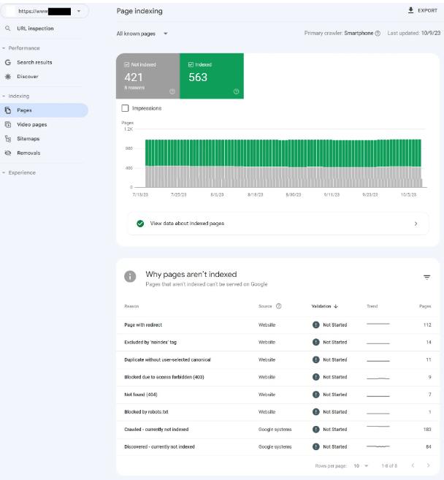Go to previous table page arrow

pyautogui.click(x=413, y=465)
